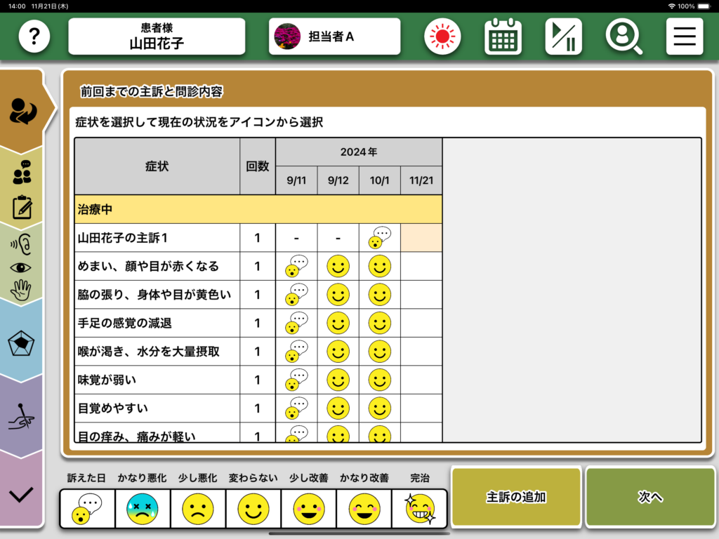Open the calendar icon in header
This screenshot has width=719, height=539.
503,36
